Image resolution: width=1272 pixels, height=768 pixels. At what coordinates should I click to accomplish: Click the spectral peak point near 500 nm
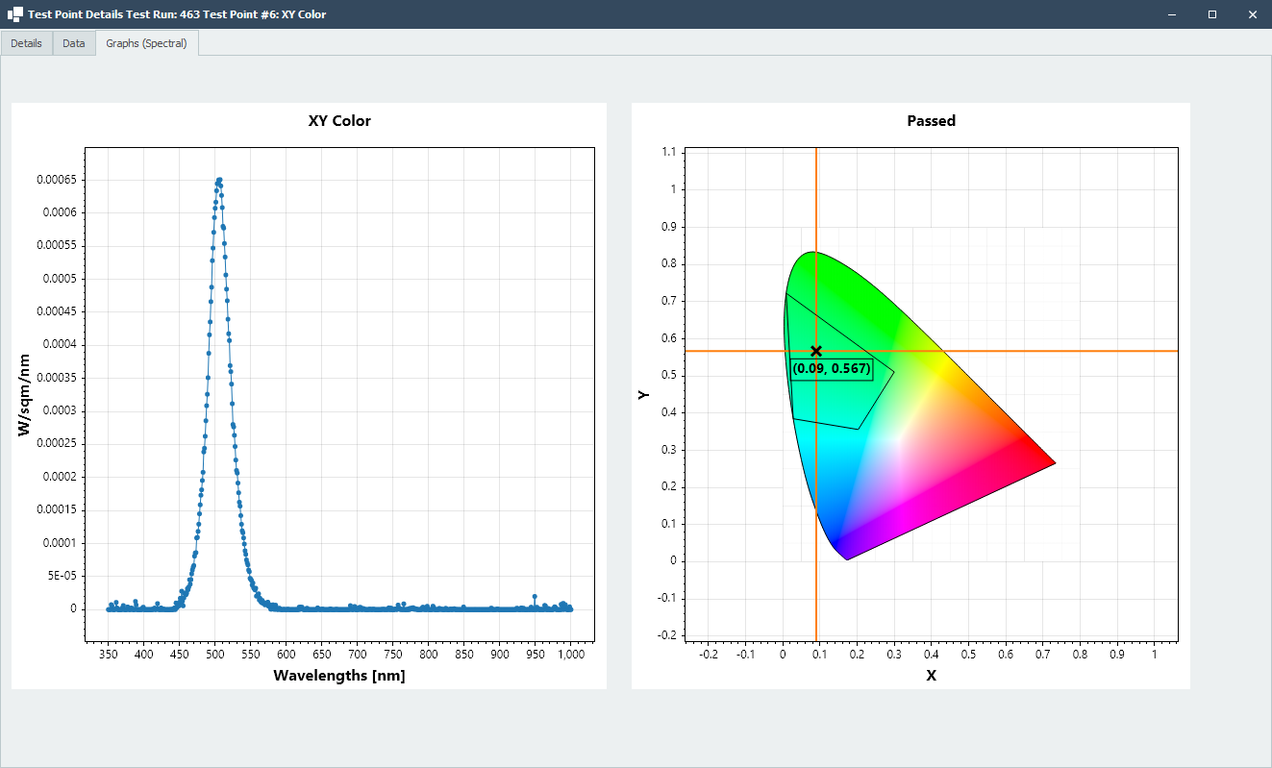[x=219, y=180]
